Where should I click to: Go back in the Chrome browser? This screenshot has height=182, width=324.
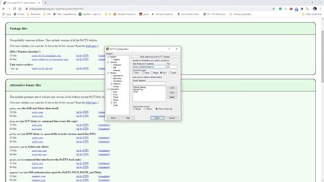coord(4,9)
